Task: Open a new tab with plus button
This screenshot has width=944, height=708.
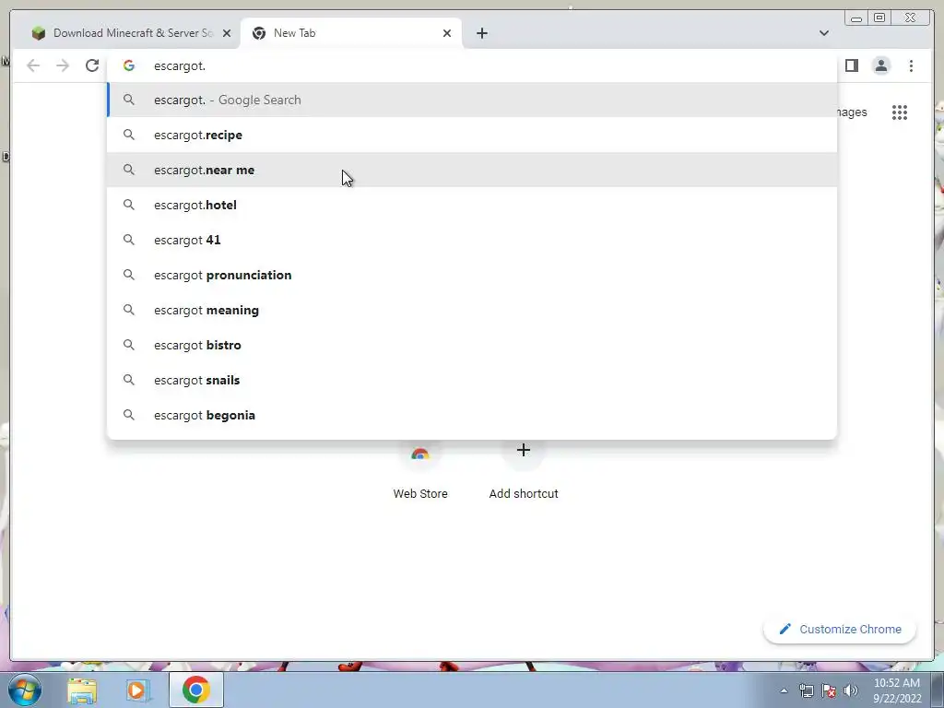Action: click(481, 33)
